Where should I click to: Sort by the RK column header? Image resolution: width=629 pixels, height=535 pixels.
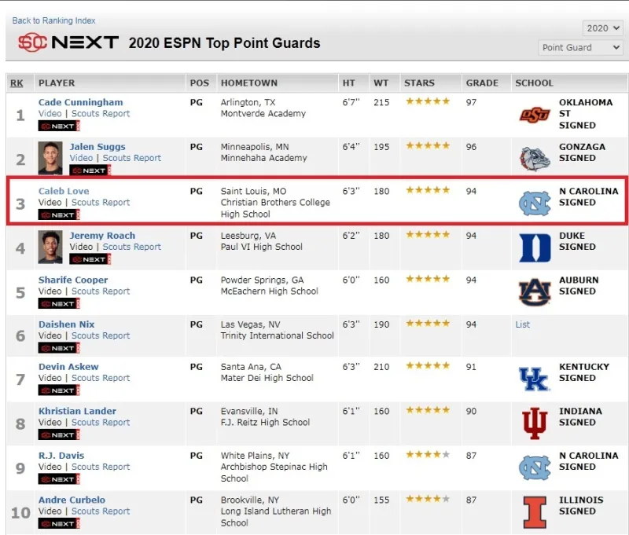(x=17, y=82)
